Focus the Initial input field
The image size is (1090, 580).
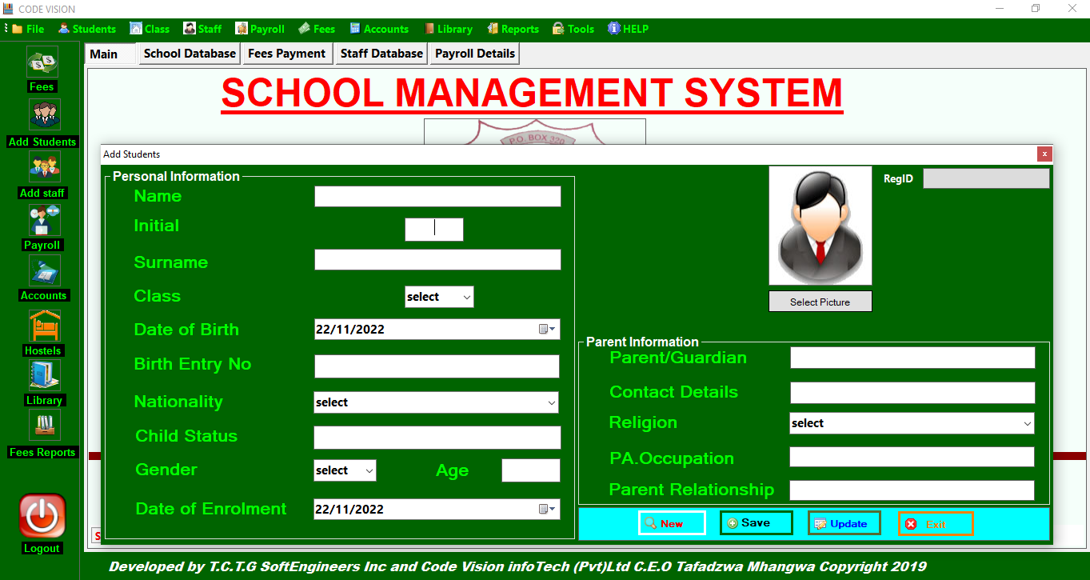coord(434,229)
